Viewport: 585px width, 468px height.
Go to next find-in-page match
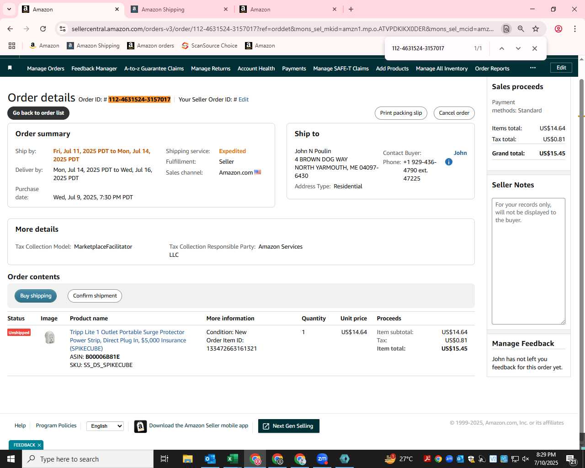coord(518,48)
